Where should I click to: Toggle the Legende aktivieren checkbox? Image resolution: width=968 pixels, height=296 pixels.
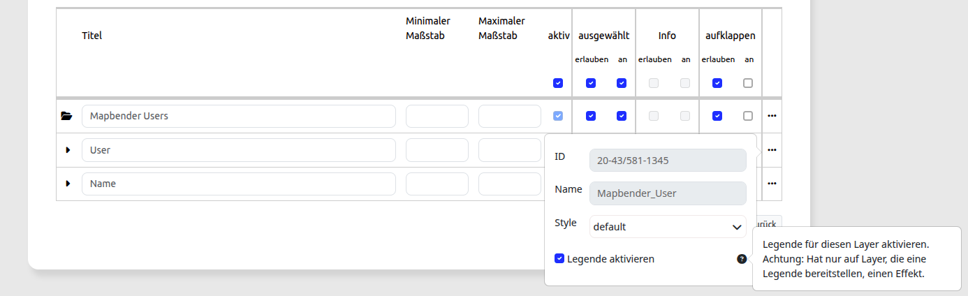point(559,258)
